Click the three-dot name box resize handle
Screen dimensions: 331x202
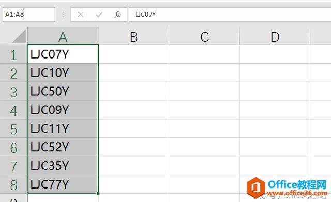coord(63,15)
